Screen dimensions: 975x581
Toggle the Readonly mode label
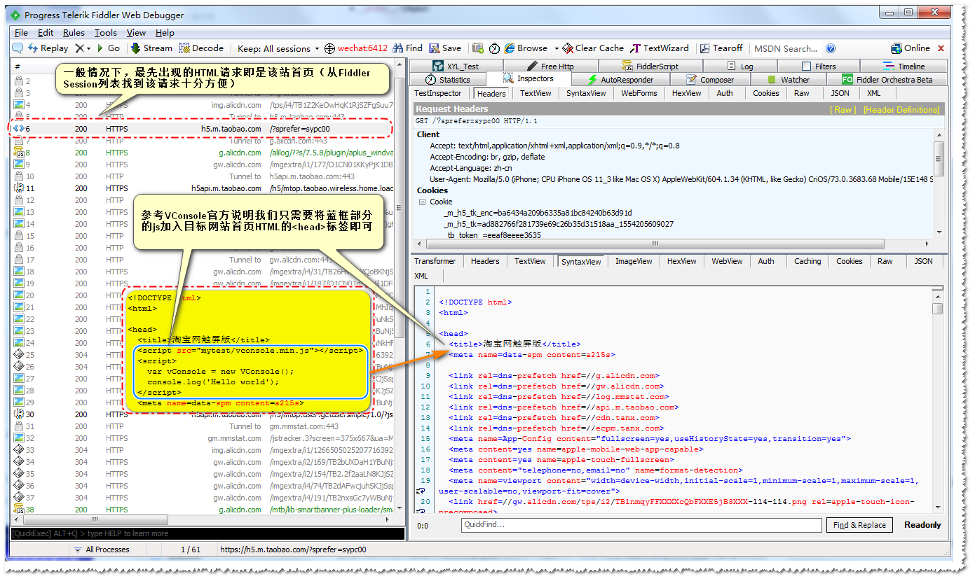922,525
